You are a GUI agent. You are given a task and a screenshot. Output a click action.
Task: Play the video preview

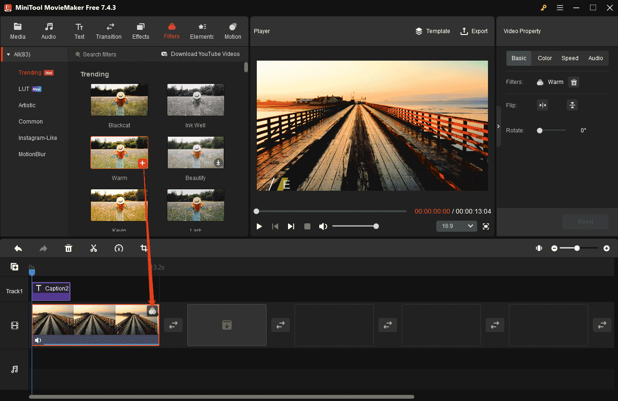(260, 226)
